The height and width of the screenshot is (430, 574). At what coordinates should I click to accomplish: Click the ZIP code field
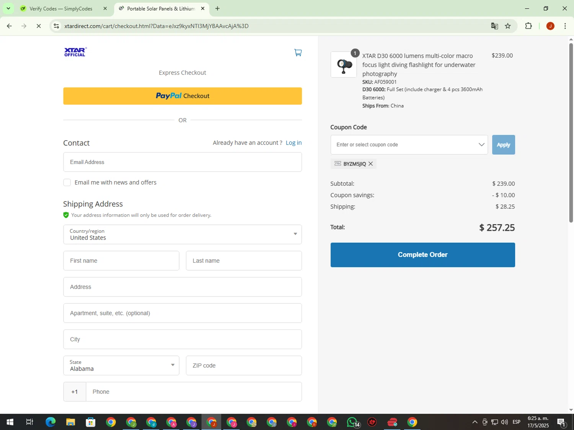coord(244,365)
